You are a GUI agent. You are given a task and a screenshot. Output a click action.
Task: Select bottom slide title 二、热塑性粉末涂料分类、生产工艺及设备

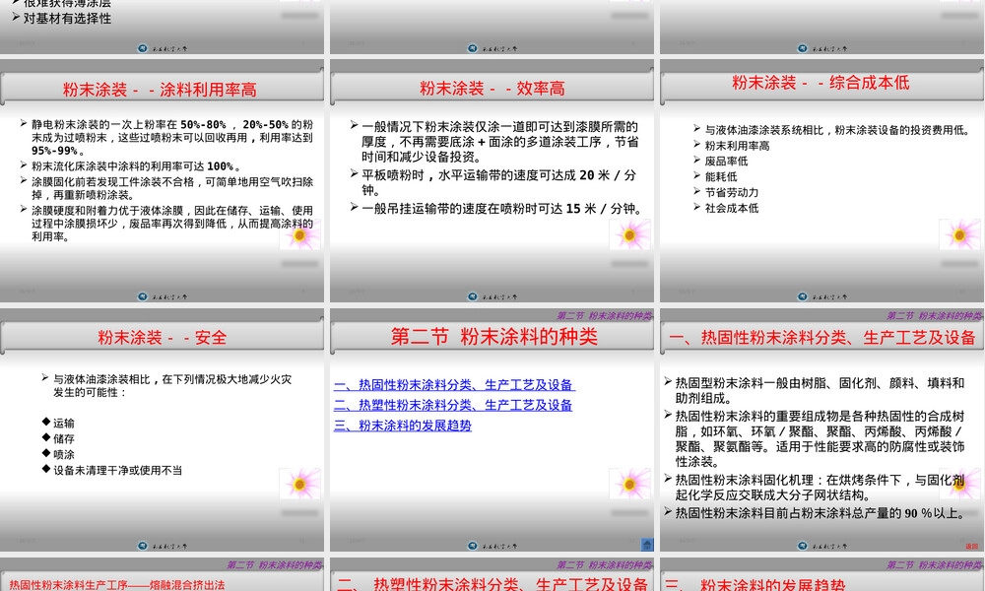coord(492,584)
